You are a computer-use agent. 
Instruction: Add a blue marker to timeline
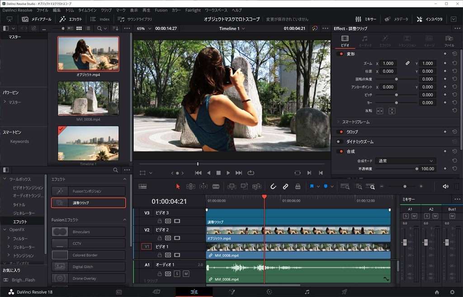click(x=326, y=187)
